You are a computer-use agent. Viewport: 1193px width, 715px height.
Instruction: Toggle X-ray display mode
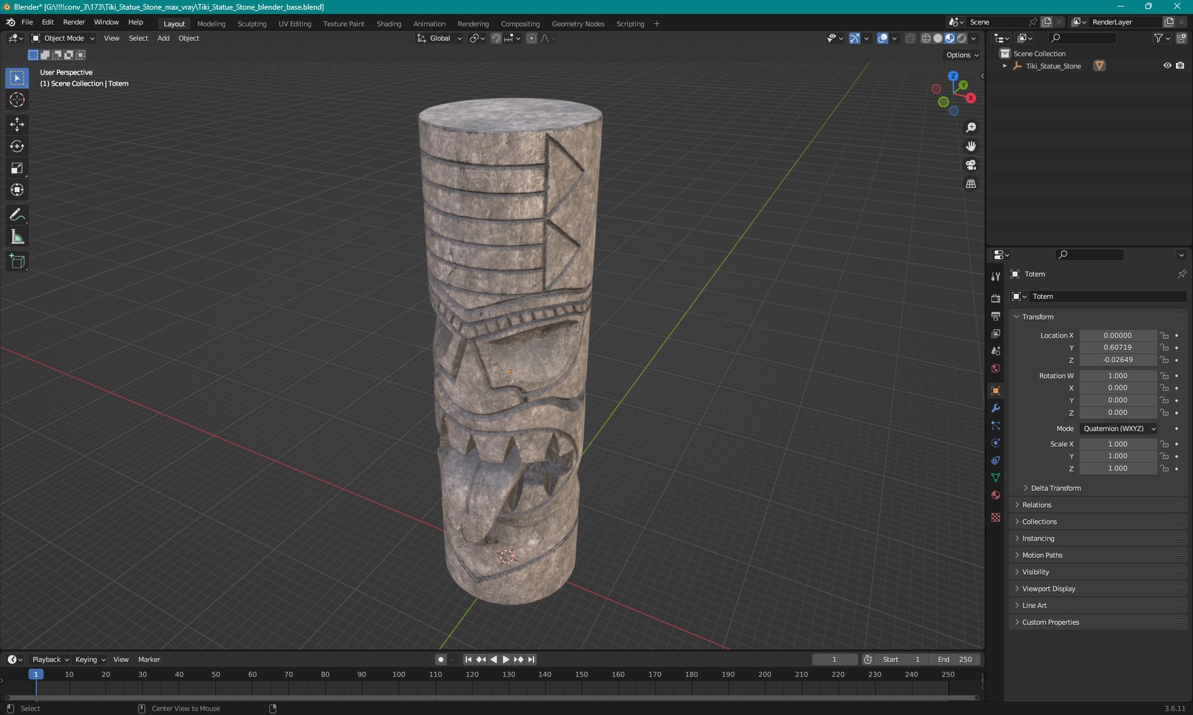coord(910,38)
